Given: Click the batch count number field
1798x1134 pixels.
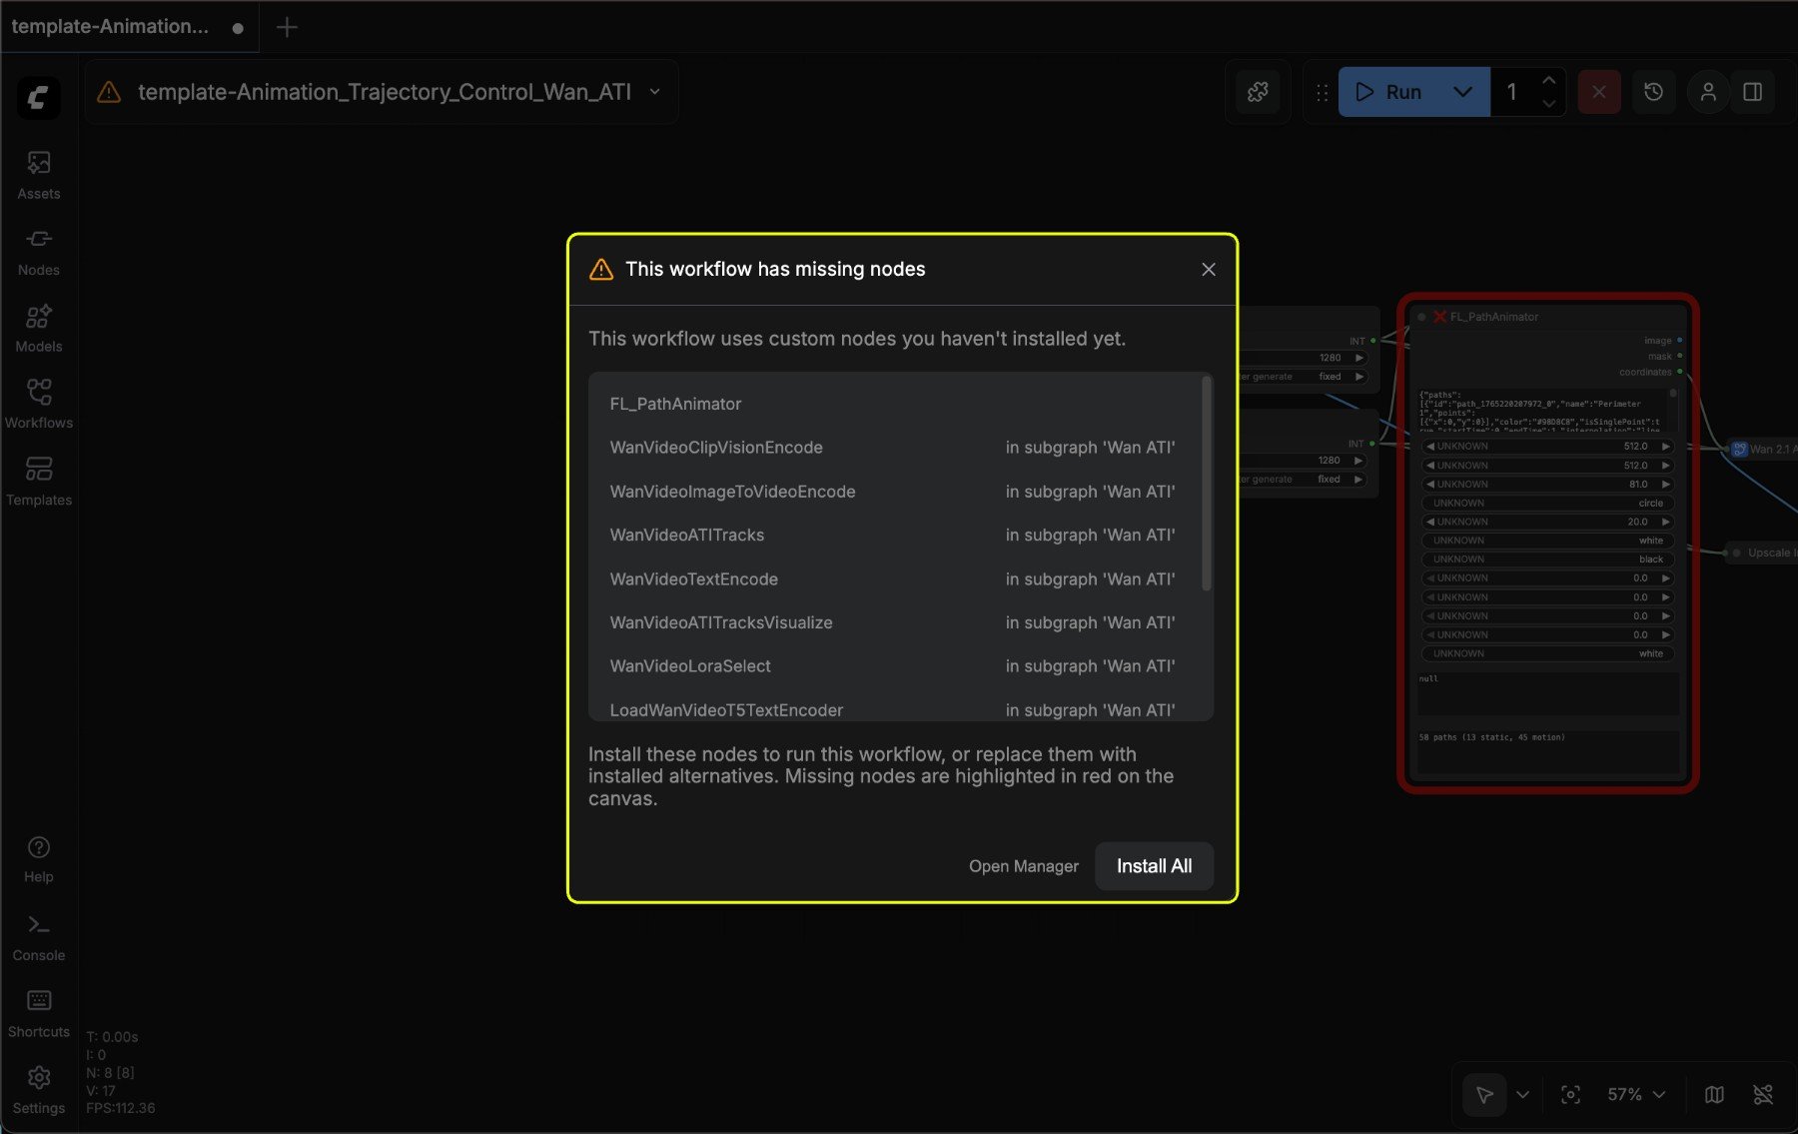Looking at the screenshot, I should click(x=1512, y=92).
